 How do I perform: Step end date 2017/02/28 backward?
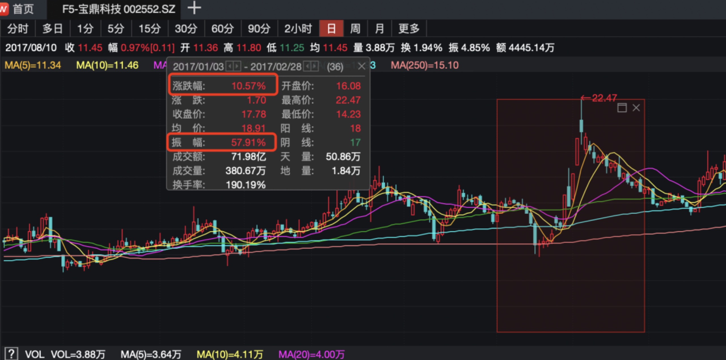[307, 67]
